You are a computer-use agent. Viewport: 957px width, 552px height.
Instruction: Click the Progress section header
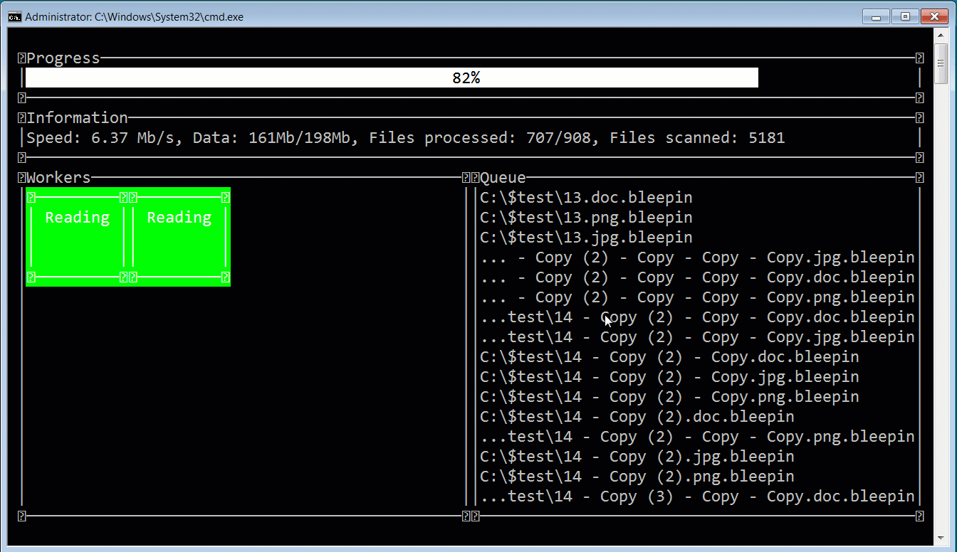click(64, 58)
